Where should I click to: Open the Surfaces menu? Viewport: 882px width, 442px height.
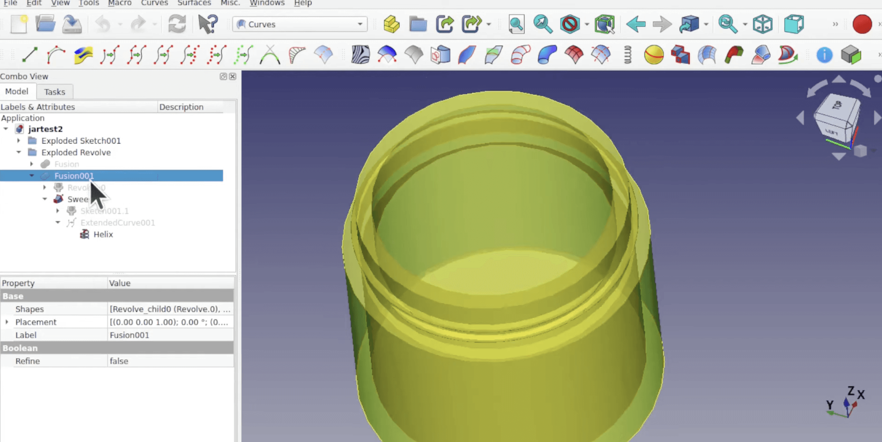coord(194,3)
